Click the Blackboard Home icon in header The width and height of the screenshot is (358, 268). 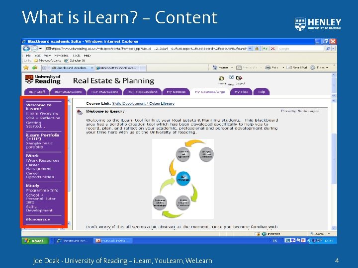222,78
